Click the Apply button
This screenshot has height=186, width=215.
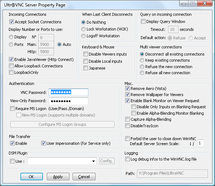tap(58, 177)
